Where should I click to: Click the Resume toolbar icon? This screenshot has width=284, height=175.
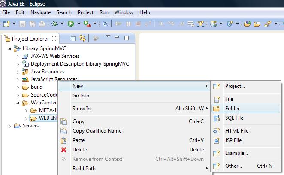pyautogui.click(x=118, y=24)
